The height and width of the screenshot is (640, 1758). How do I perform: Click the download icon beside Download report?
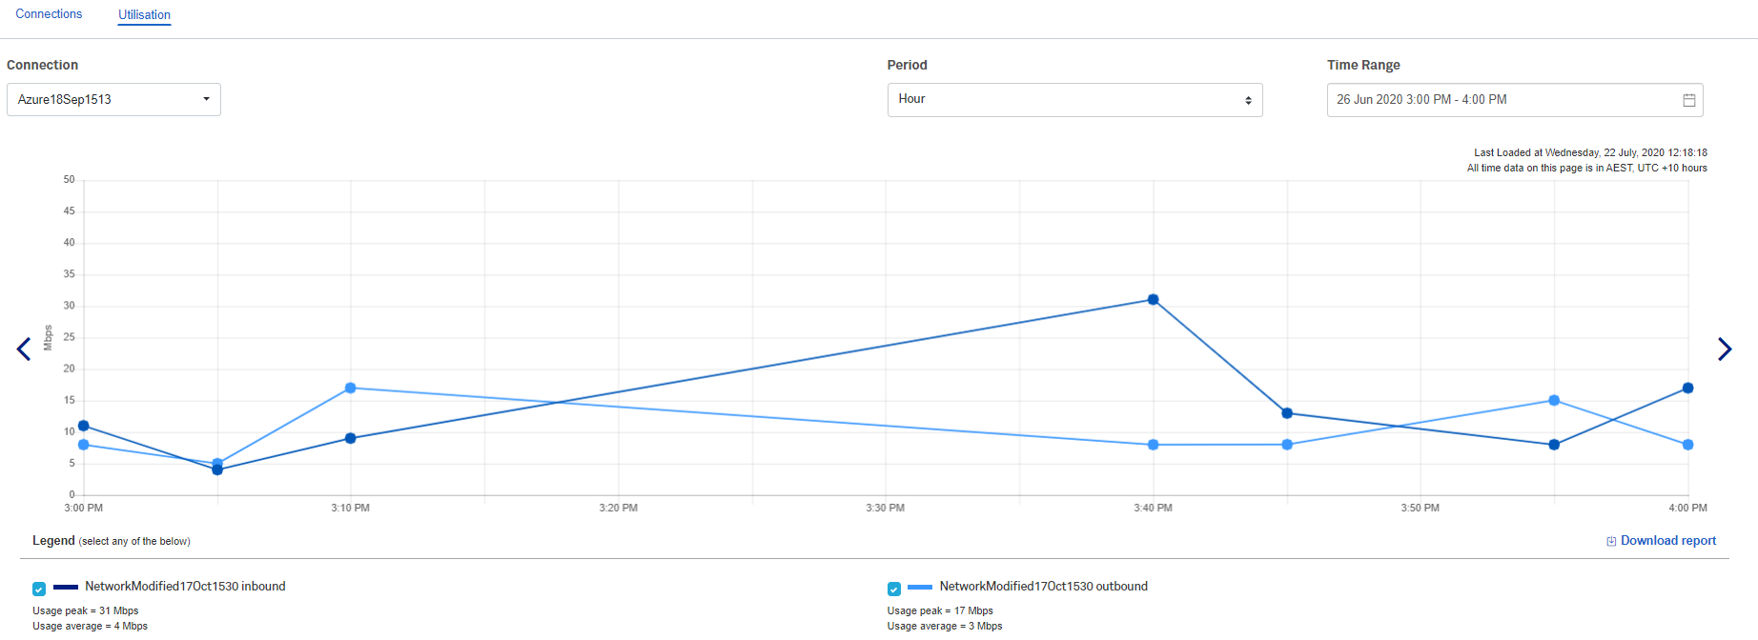point(1611,541)
